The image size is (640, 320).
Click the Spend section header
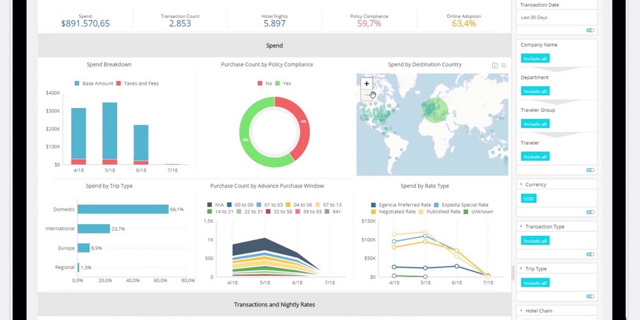[x=275, y=45]
